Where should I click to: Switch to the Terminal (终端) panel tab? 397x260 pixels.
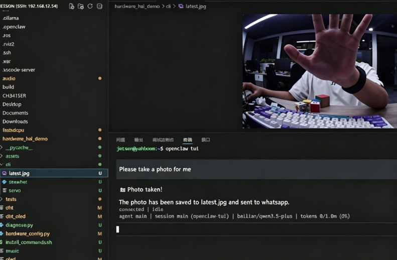(188, 140)
